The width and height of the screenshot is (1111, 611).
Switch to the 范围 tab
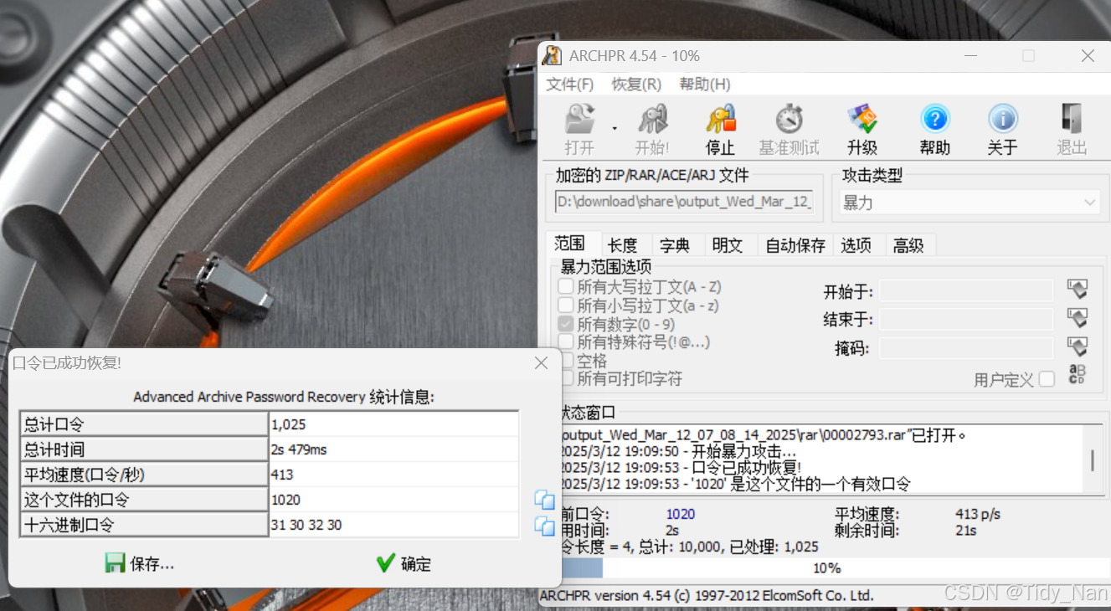pos(569,244)
